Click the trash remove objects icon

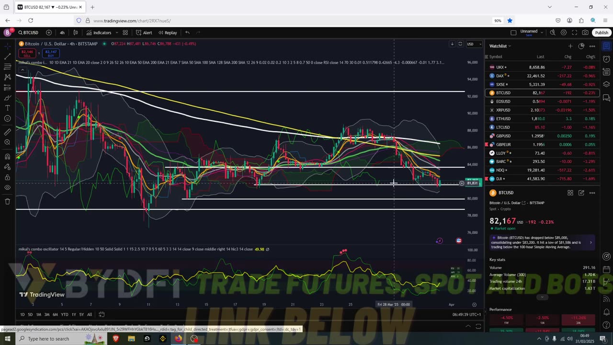(x=7, y=201)
